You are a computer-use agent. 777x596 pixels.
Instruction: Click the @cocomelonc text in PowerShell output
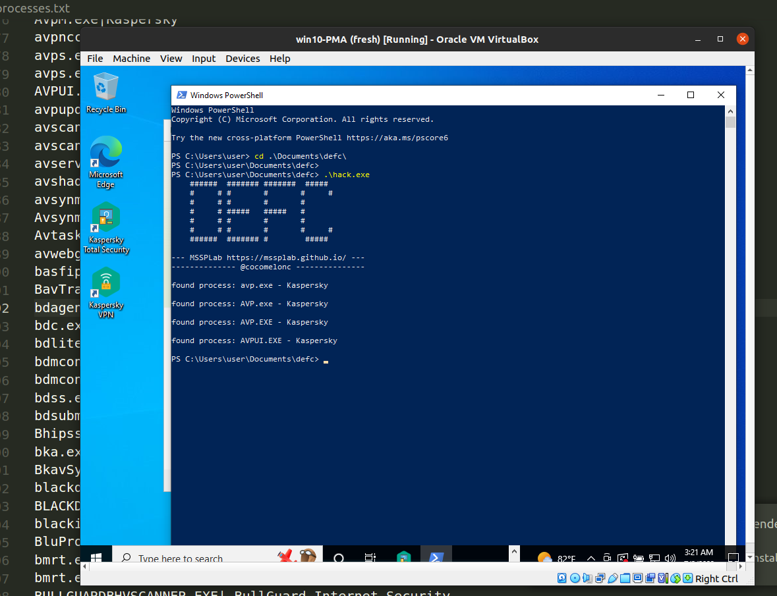click(x=266, y=267)
